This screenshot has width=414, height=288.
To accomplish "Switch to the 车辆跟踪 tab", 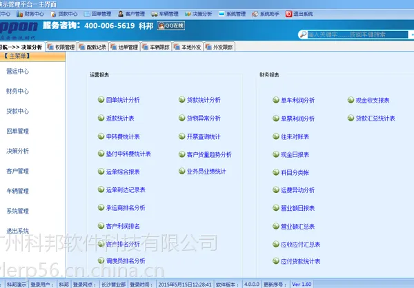I will click(157, 47).
